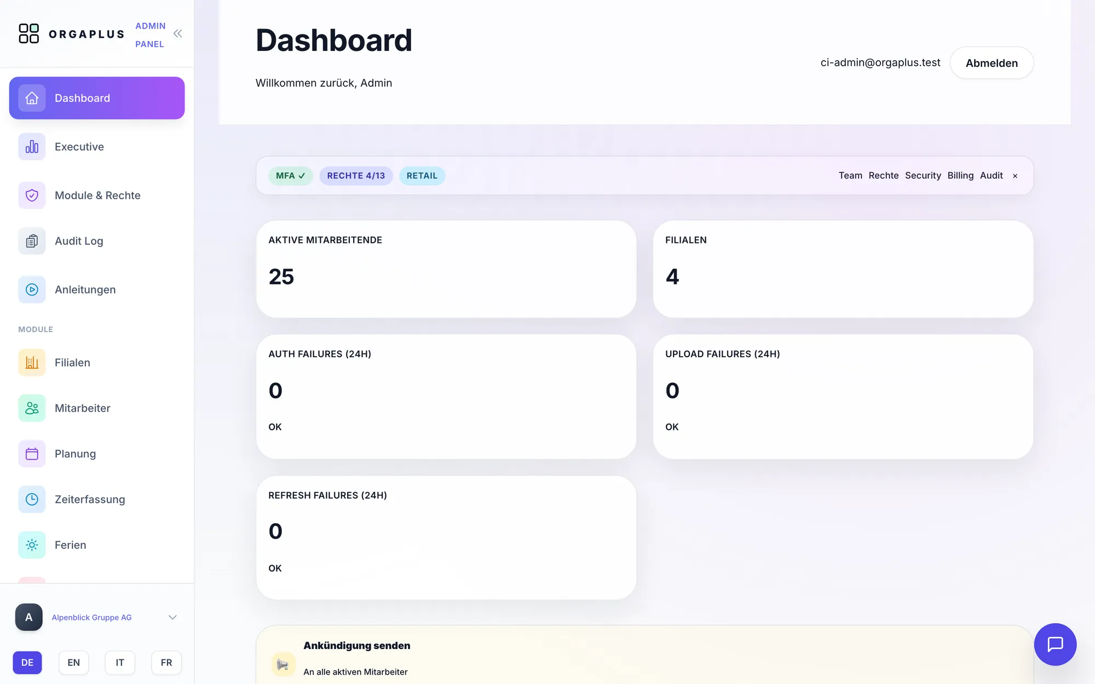
Task: Dismiss the status bar with the × icon
Action: (1015, 176)
